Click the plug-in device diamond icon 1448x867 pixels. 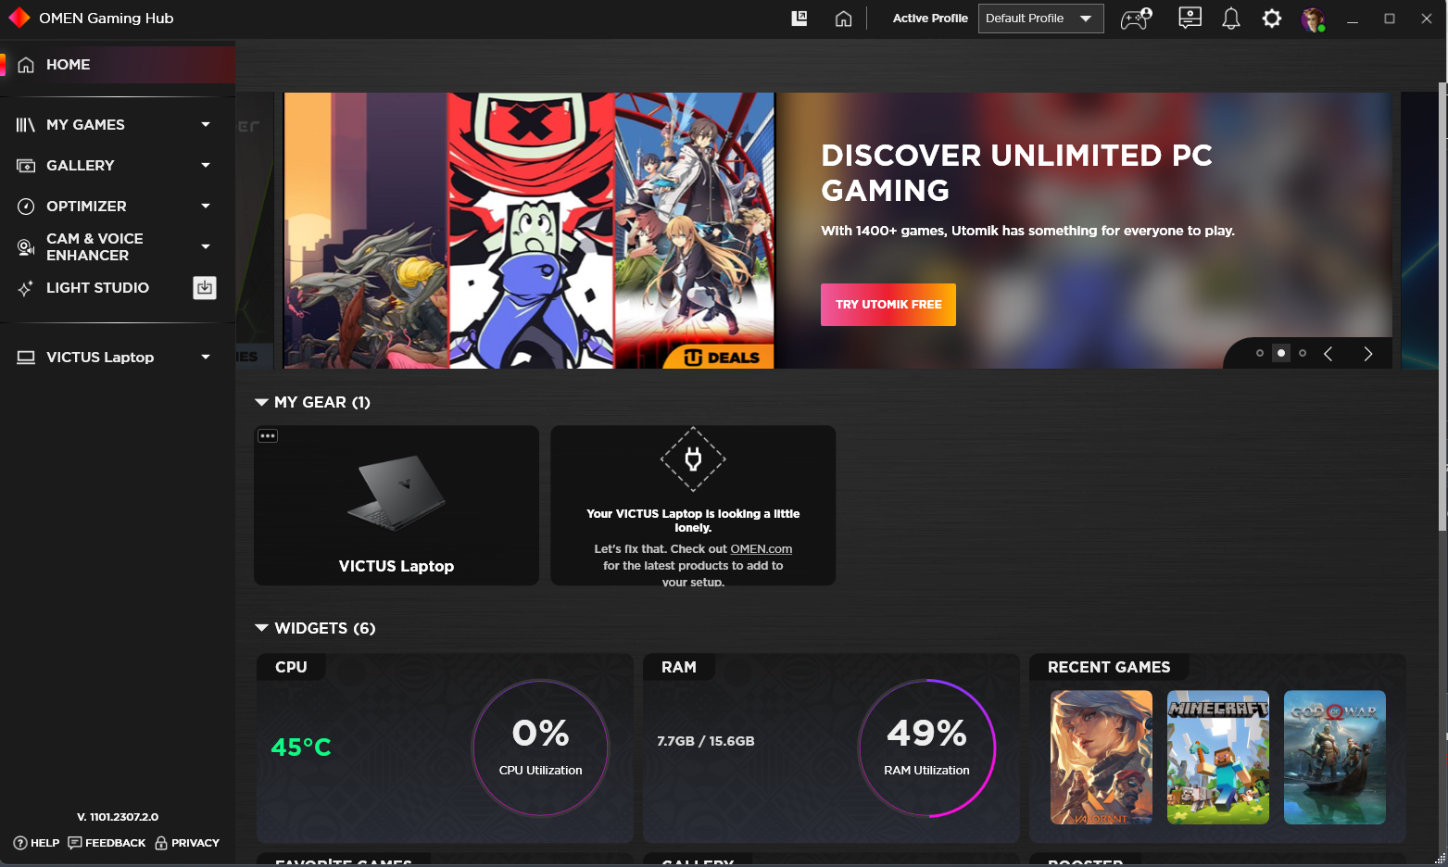point(693,459)
